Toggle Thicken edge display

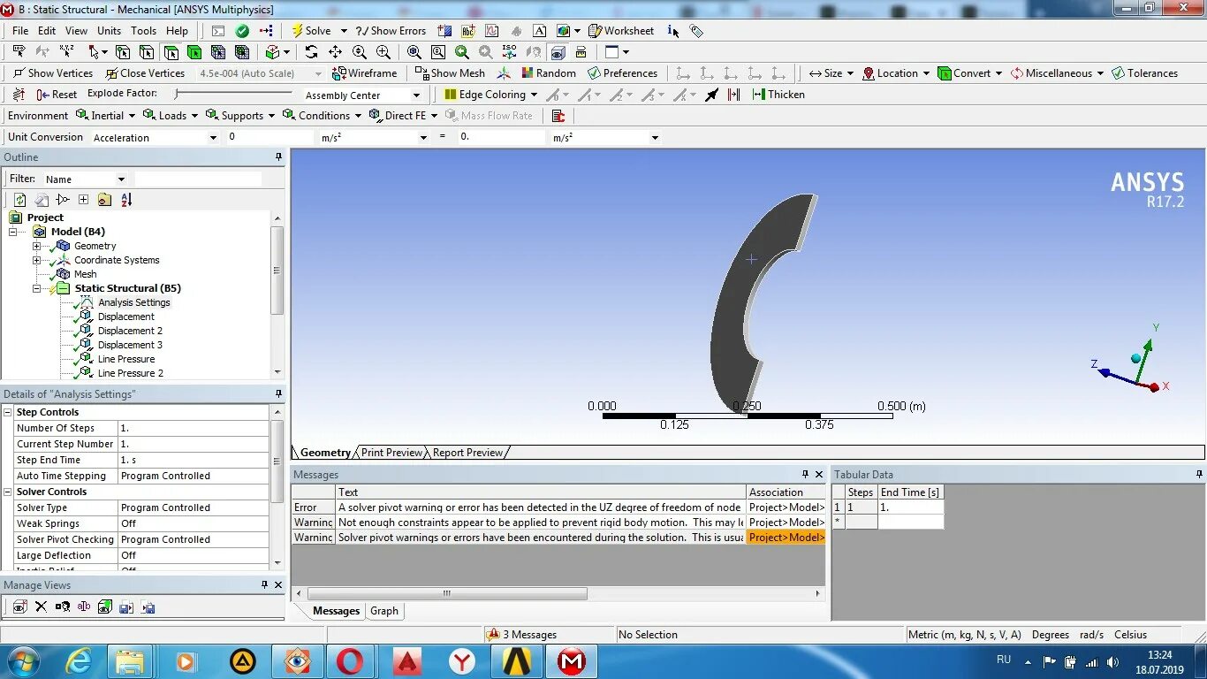point(778,95)
